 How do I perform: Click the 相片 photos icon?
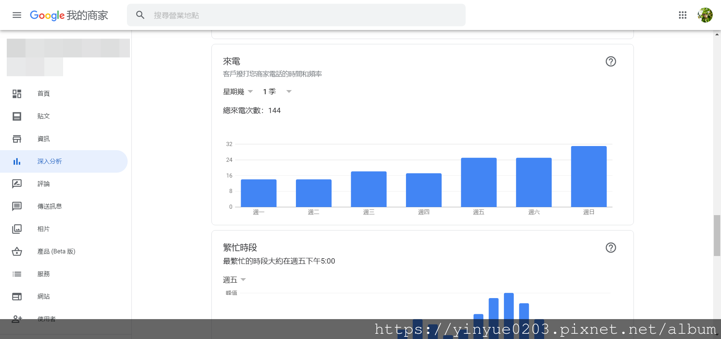pos(17,229)
